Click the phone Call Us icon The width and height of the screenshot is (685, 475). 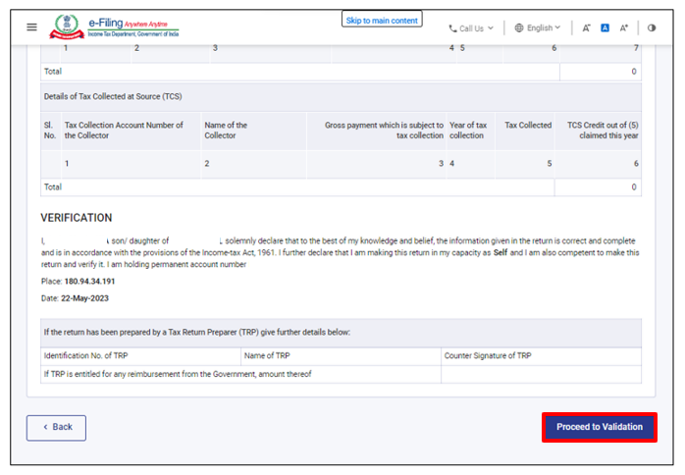tap(452, 28)
